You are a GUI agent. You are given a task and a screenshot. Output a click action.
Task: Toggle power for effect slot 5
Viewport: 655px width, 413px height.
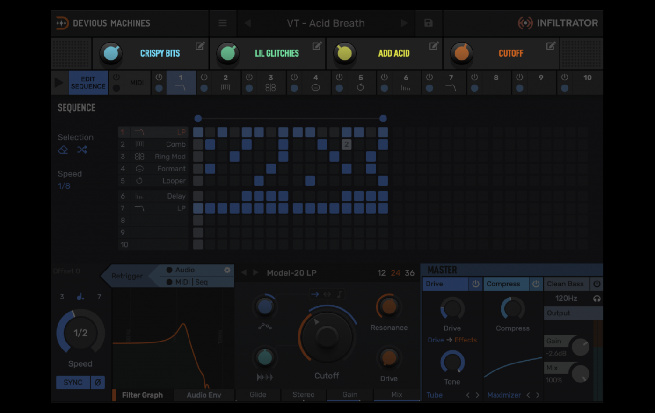click(x=339, y=77)
